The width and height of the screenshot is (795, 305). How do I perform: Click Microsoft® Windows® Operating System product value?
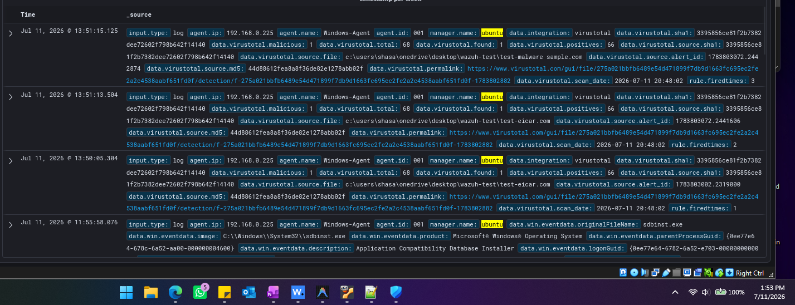(x=518, y=236)
